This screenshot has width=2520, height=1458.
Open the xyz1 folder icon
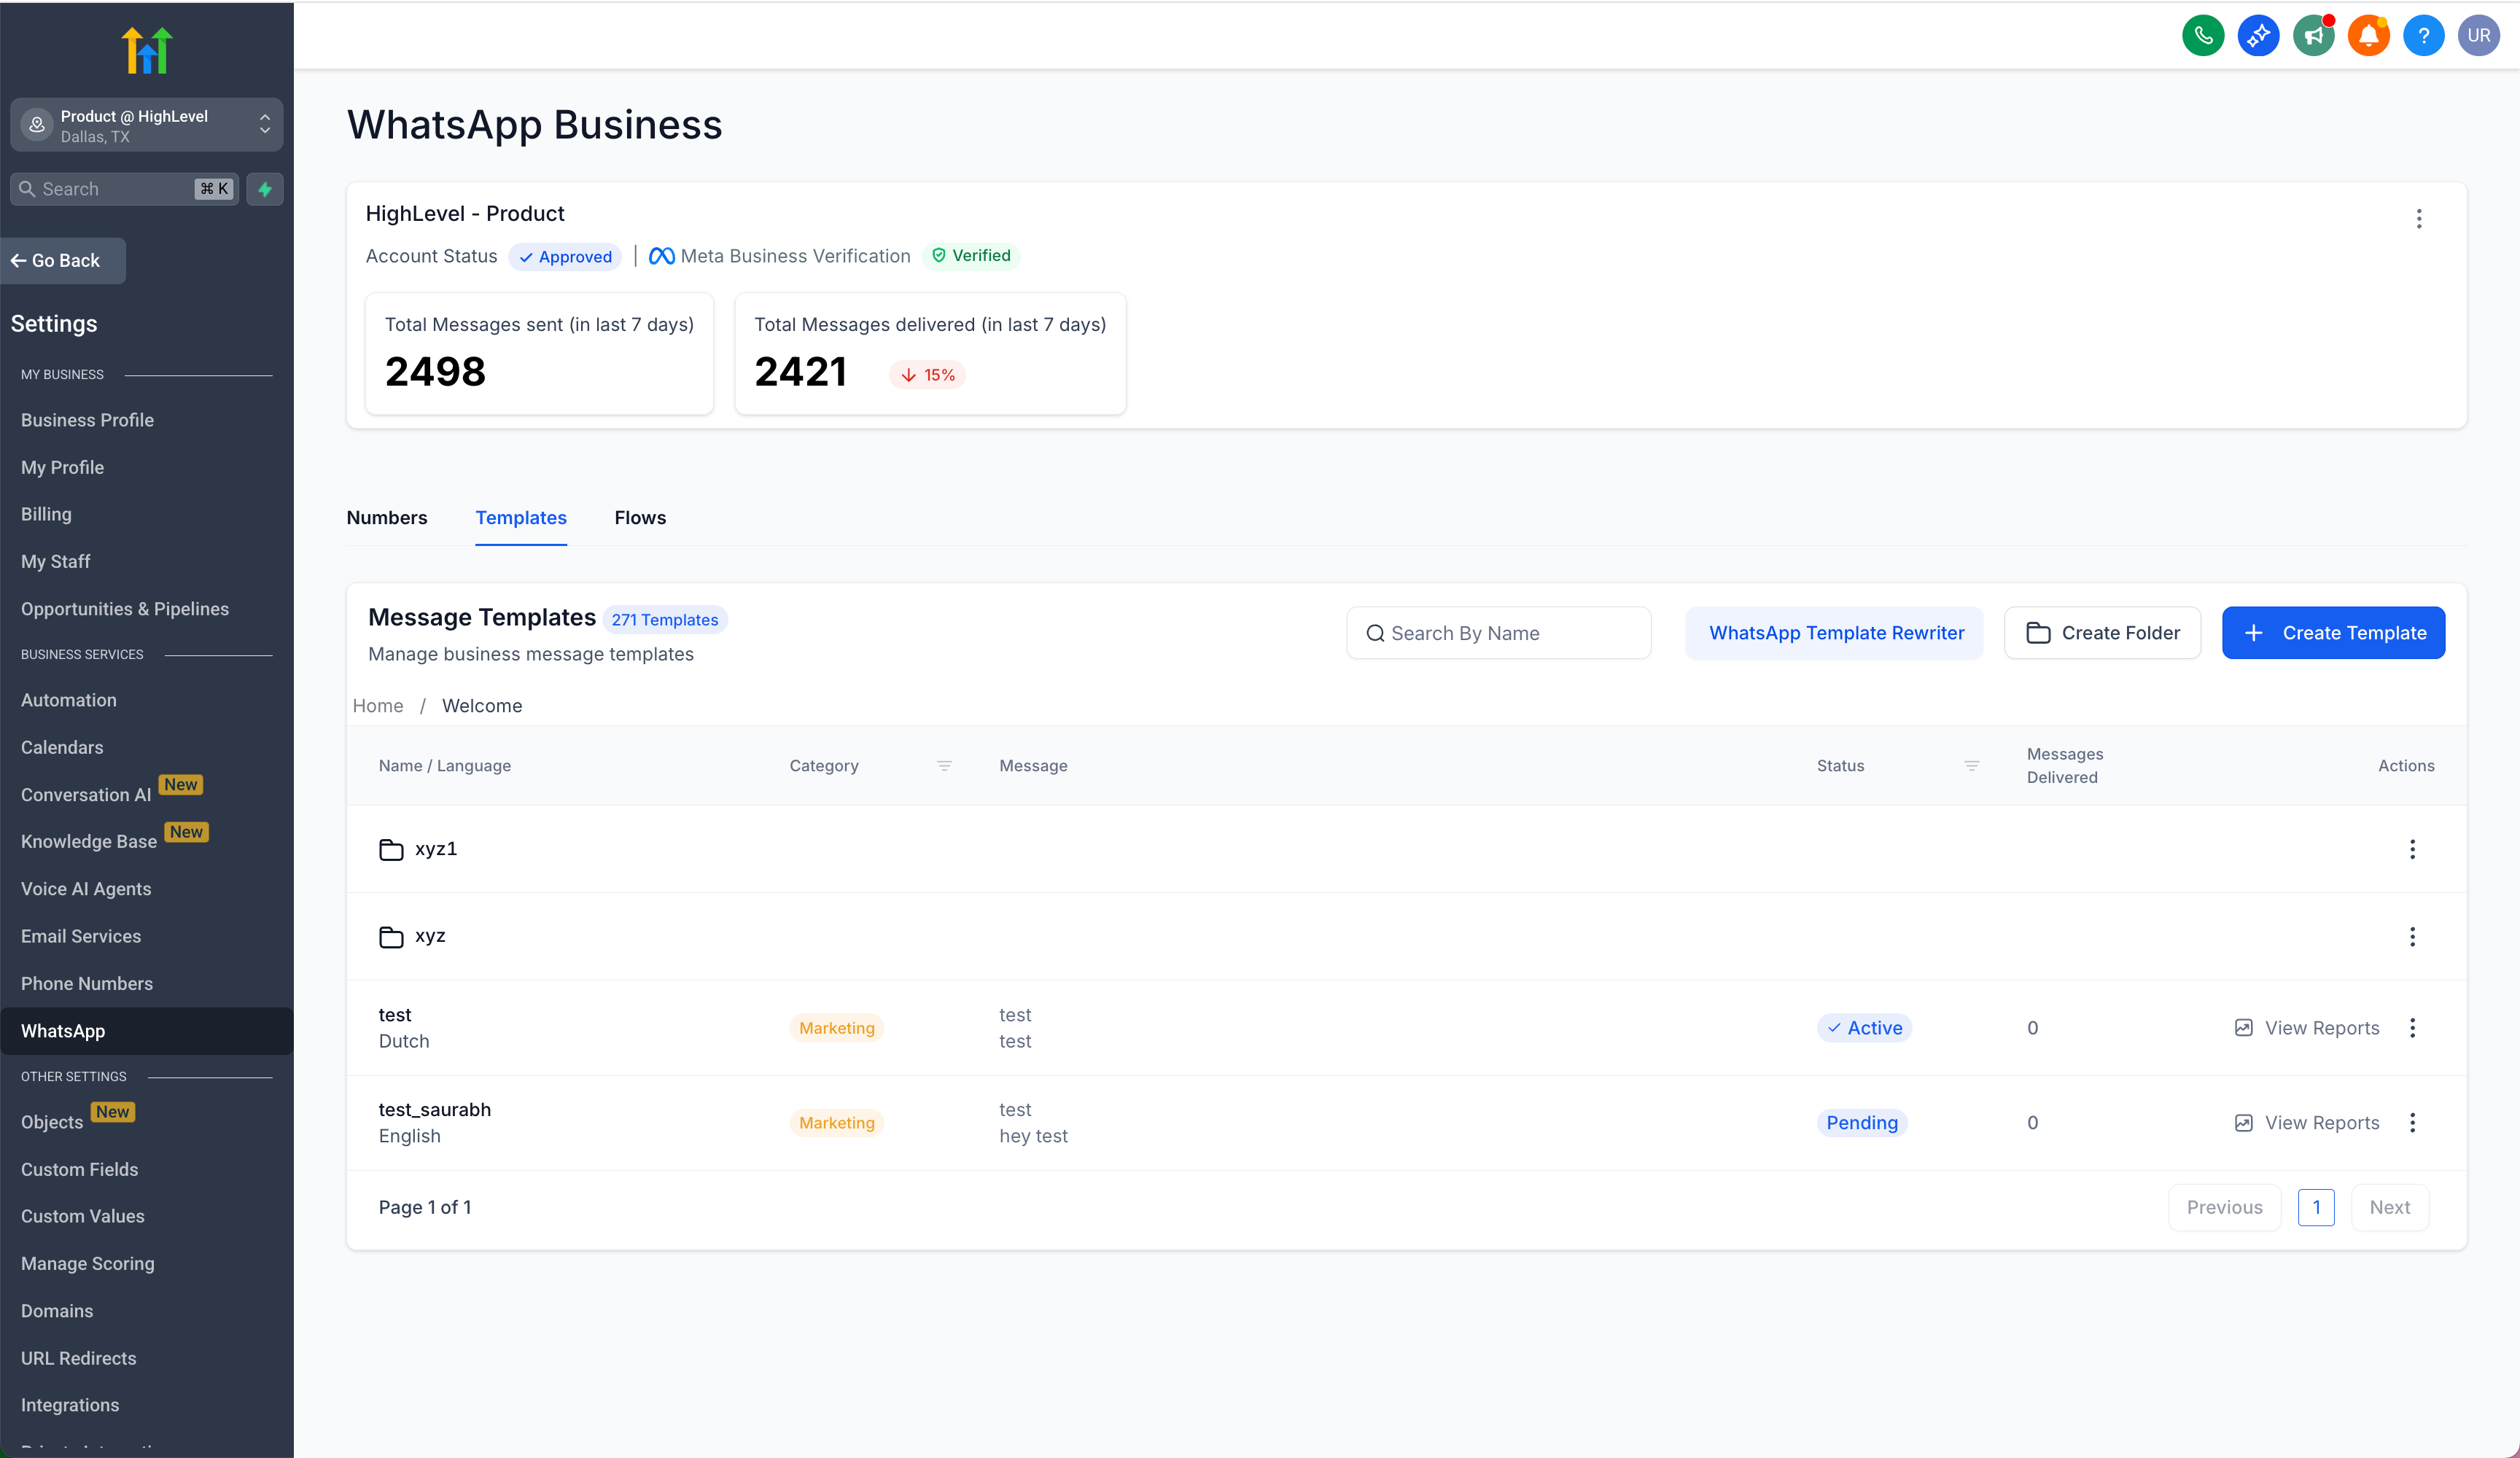(391, 849)
